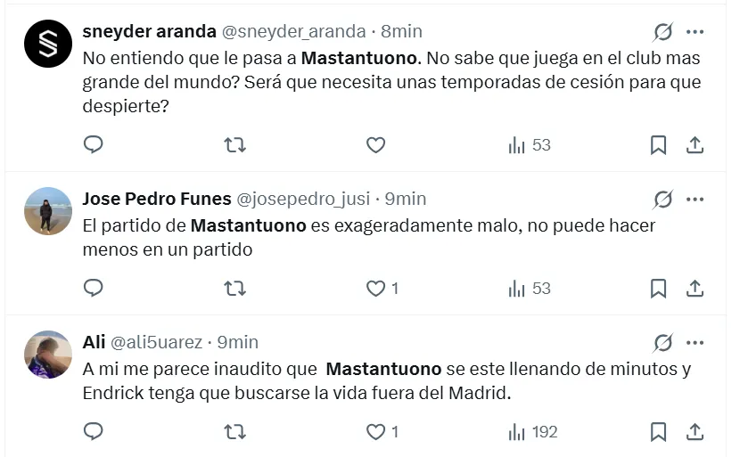Open the 9min timestamp on Ali's tweet

point(238,342)
